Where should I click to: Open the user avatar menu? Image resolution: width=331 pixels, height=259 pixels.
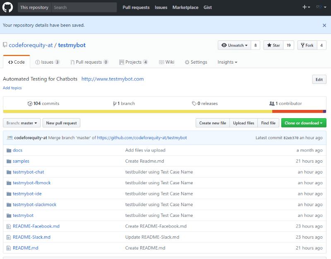[x=321, y=7]
